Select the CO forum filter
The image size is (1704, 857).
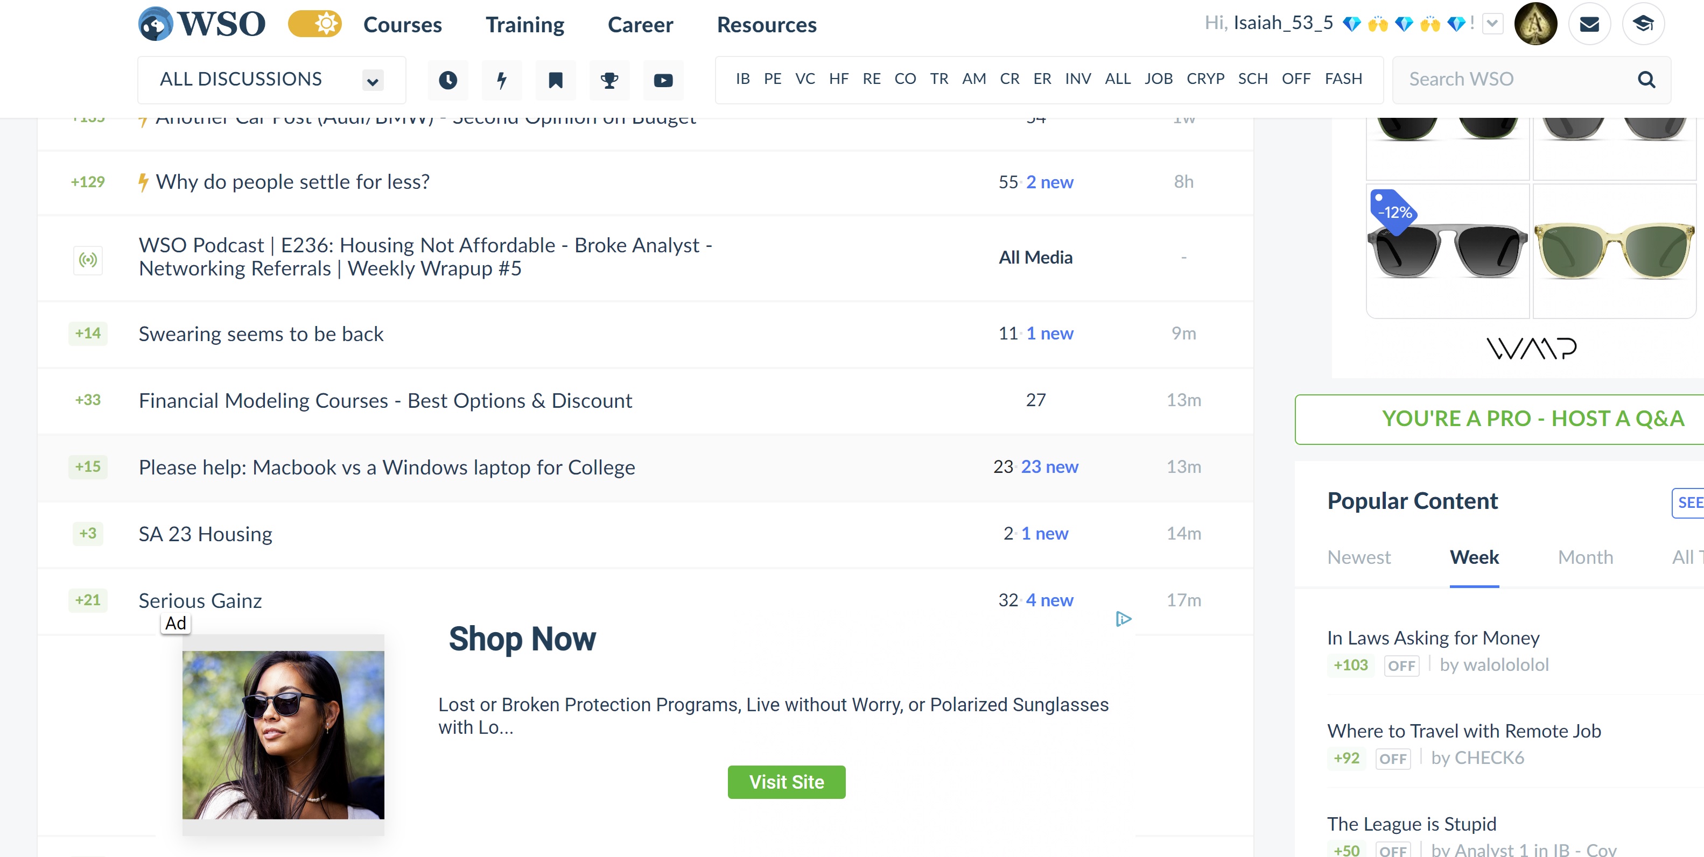click(905, 79)
